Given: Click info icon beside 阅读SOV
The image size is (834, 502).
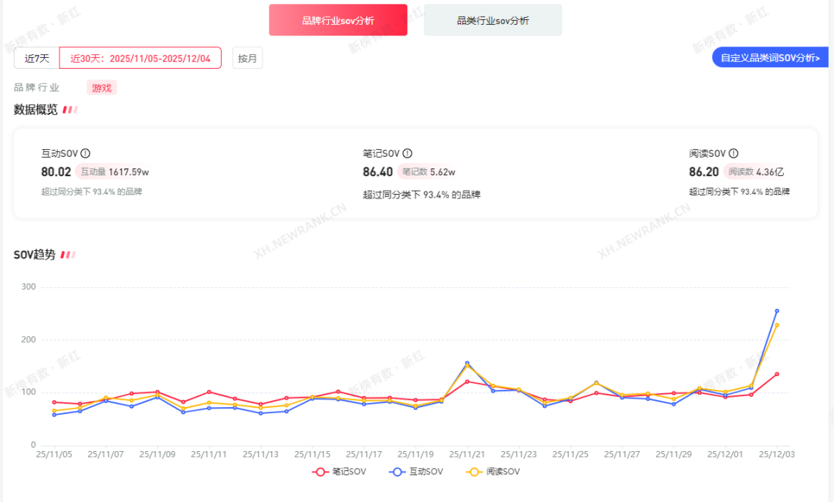Looking at the screenshot, I should pyautogui.click(x=734, y=154).
